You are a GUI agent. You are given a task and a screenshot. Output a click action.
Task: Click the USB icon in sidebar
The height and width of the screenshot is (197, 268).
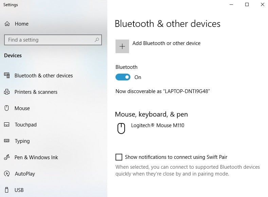coord(6,190)
